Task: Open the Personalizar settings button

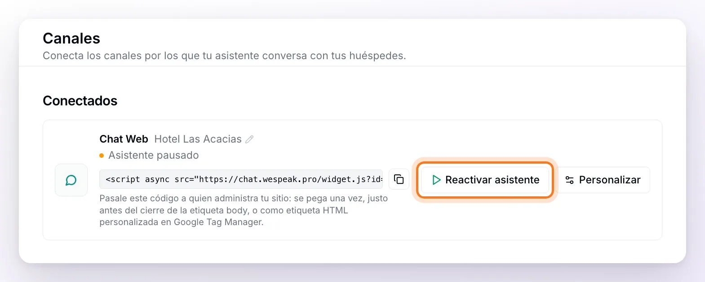Action: (x=603, y=180)
